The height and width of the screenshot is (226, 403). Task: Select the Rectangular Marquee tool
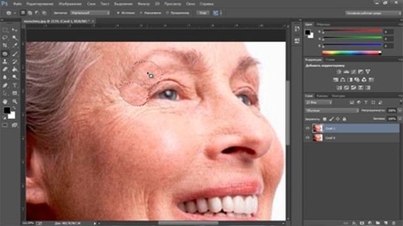coord(5,30)
